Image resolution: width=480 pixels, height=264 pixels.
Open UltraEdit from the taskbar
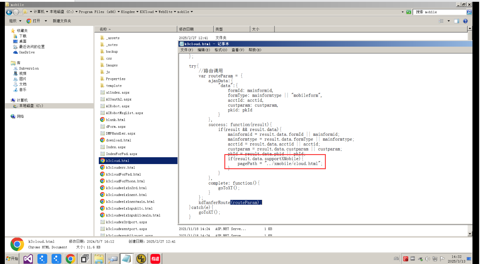point(141,259)
